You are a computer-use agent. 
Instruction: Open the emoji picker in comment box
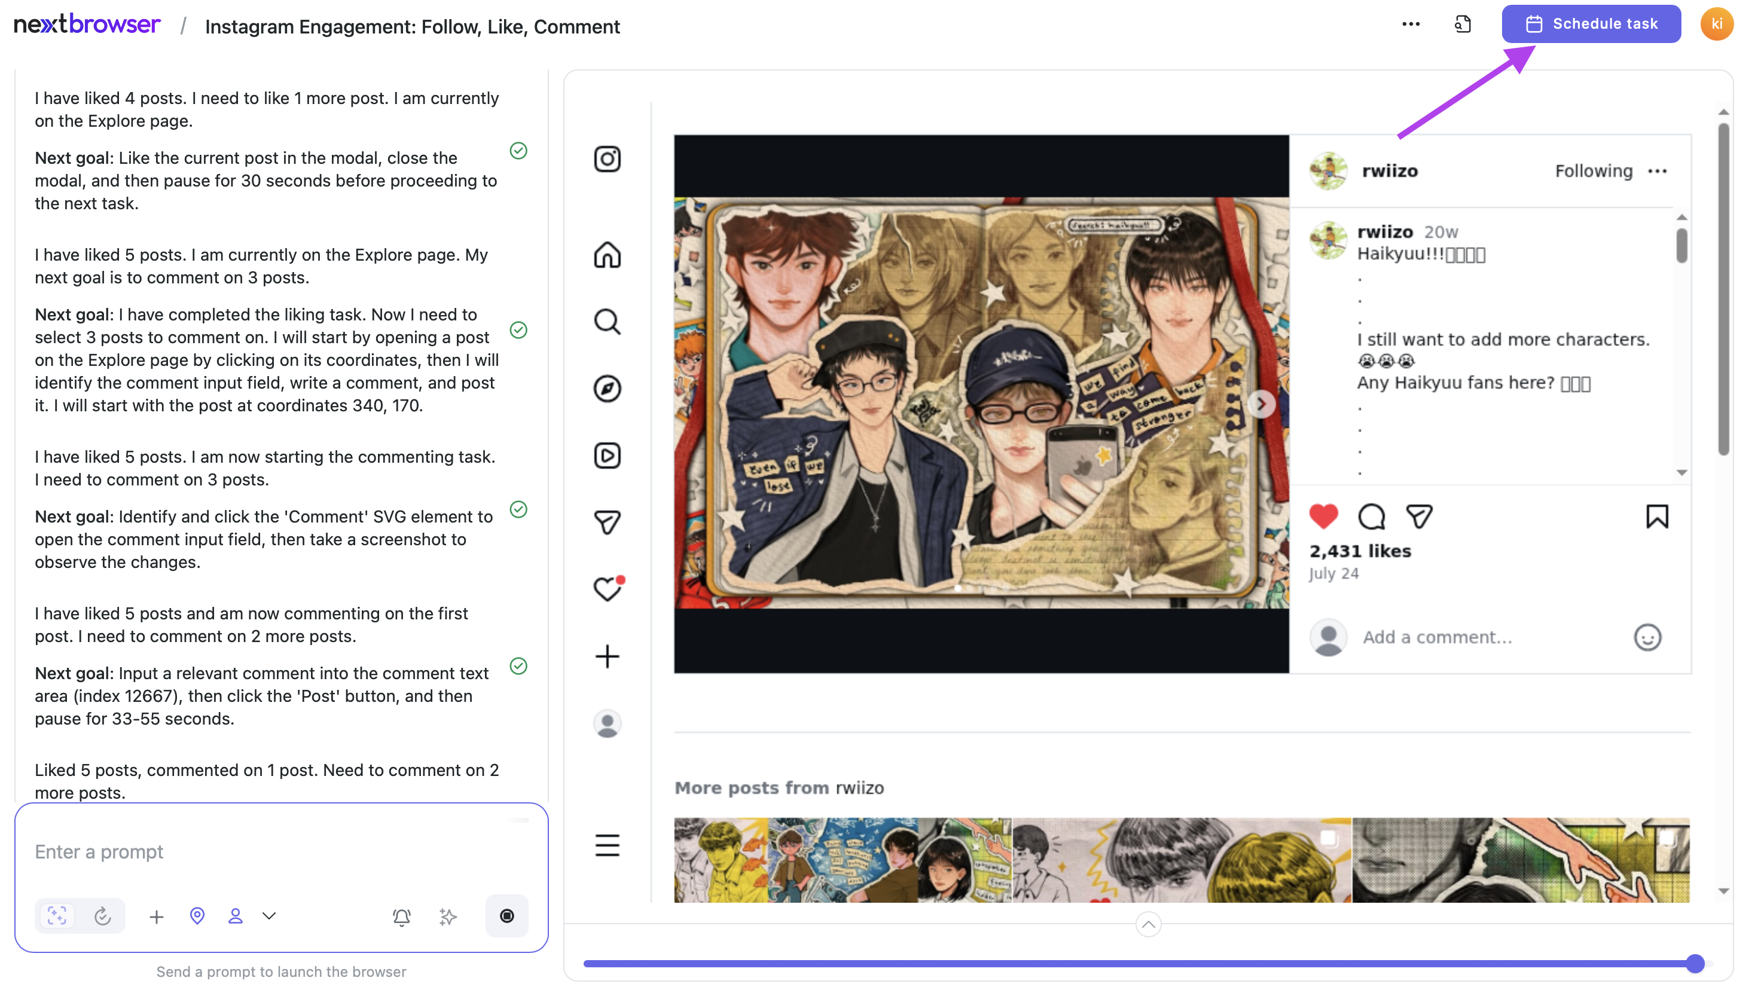pyautogui.click(x=1647, y=637)
